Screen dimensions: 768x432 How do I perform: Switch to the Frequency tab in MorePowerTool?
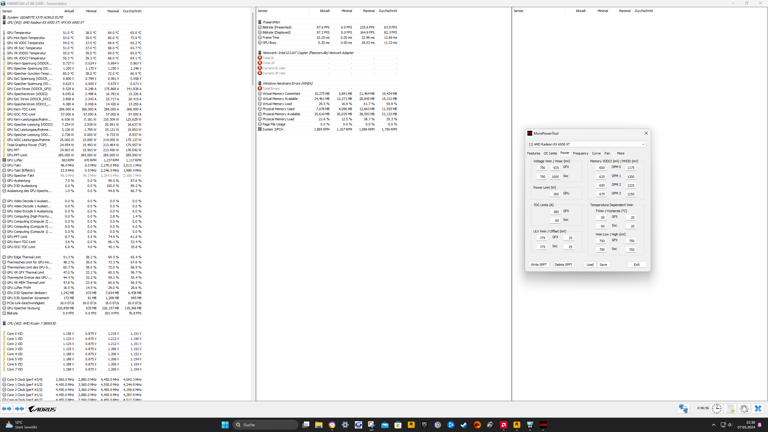point(580,153)
